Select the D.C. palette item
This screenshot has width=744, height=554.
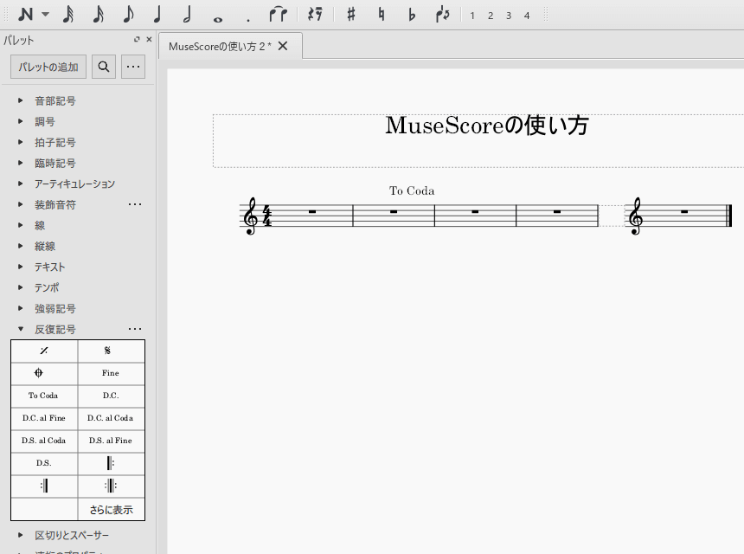pos(111,396)
